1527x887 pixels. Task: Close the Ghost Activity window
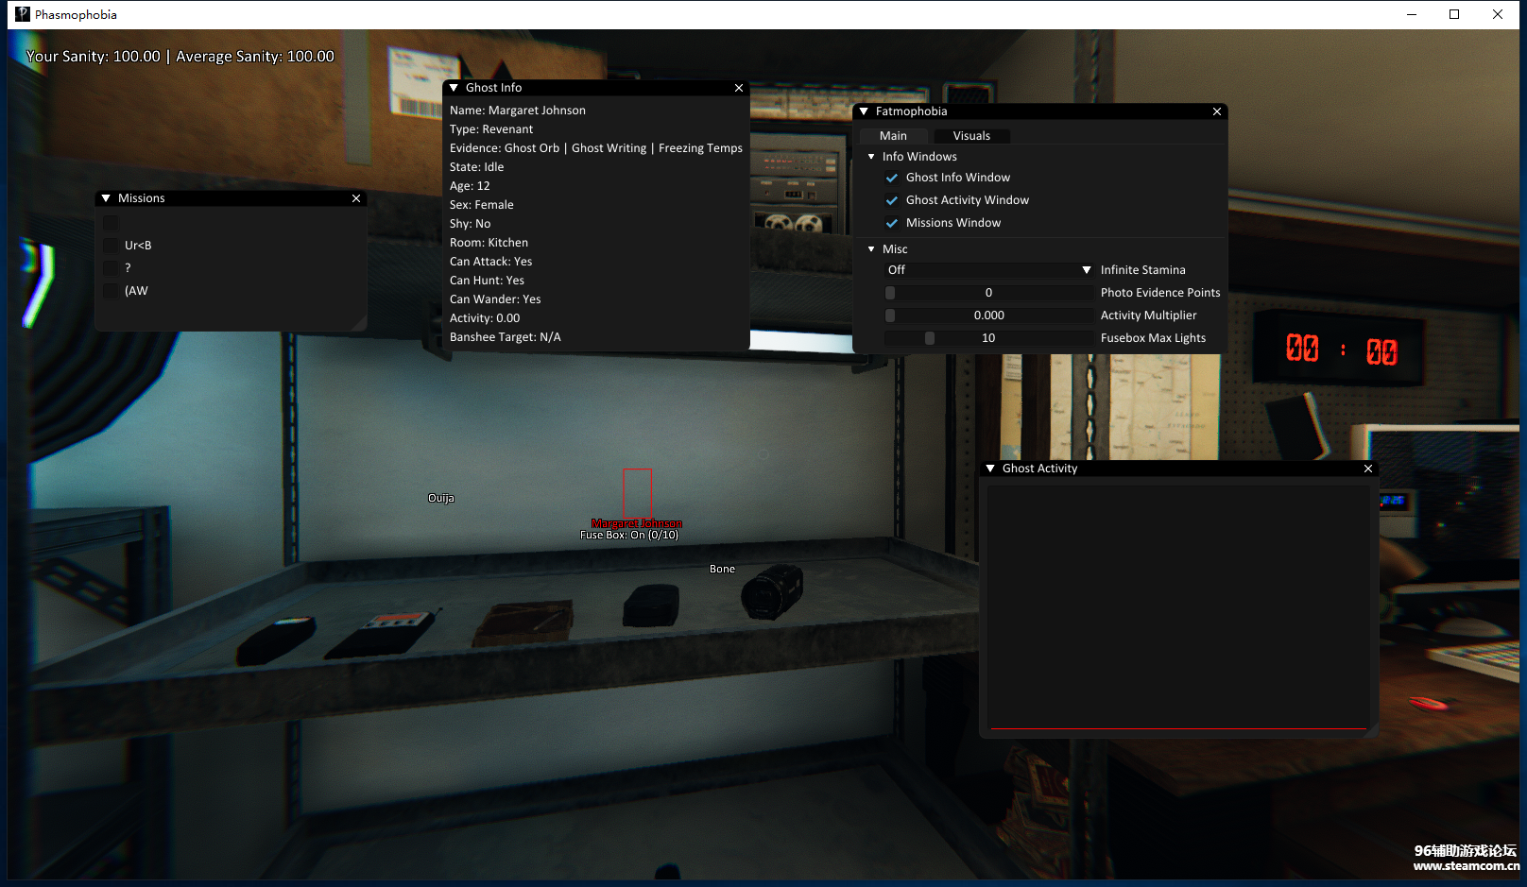tap(1368, 469)
